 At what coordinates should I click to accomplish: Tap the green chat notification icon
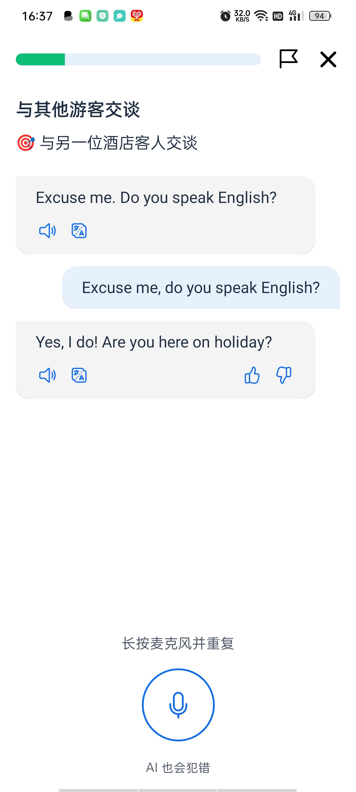point(85,16)
